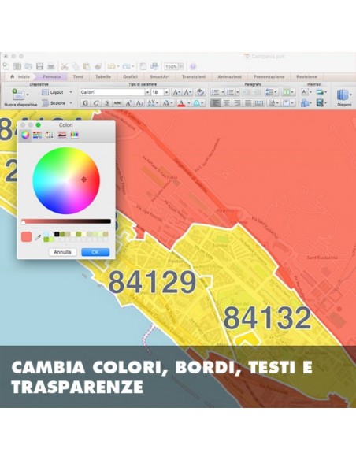This screenshot has height=460, width=356.
Task: Click the Save floppy disk icon
Action: click(x=39, y=67)
